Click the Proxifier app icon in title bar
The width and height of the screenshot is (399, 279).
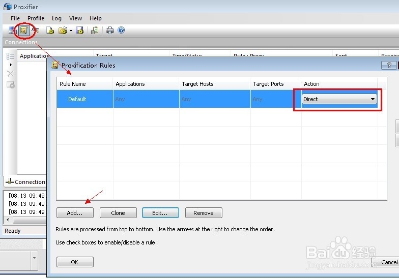pyautogui.click(x=8, y=7)
